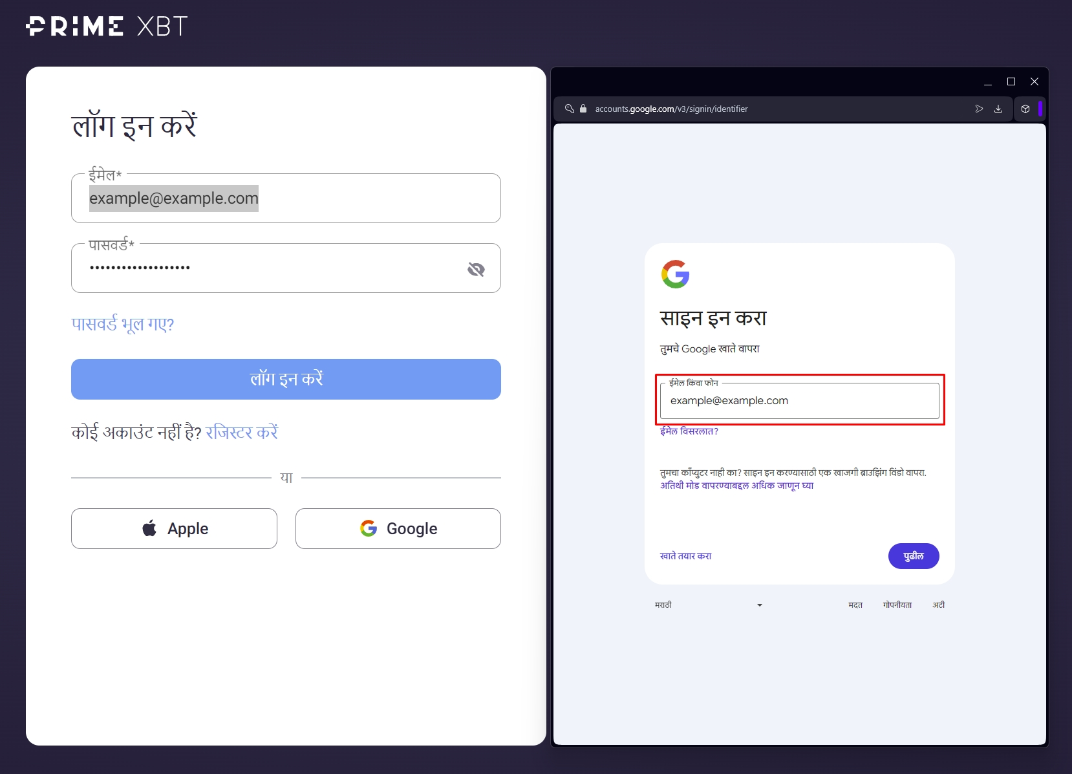Open the 'पासवर्ड भूल गए?' link
The width and height of the screenshot is (1072, 774).
click(x=123, y=324)
